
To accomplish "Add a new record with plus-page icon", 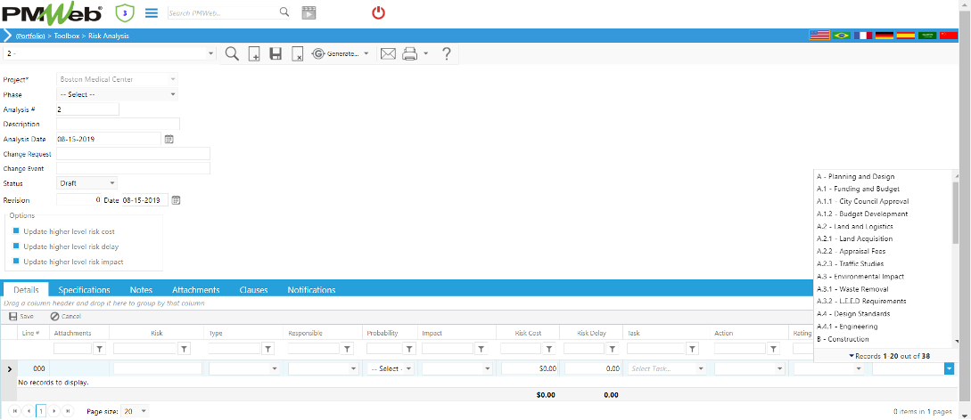I will click(254, 53).
